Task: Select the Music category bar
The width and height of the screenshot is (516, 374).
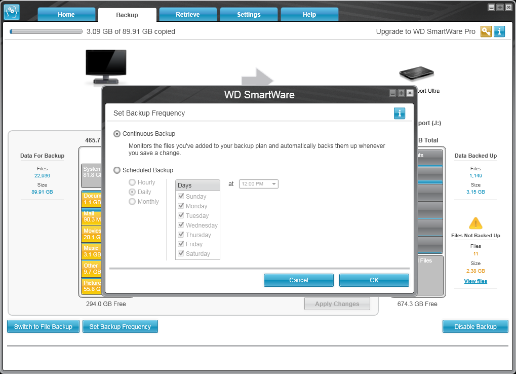Action: (92, 251)
